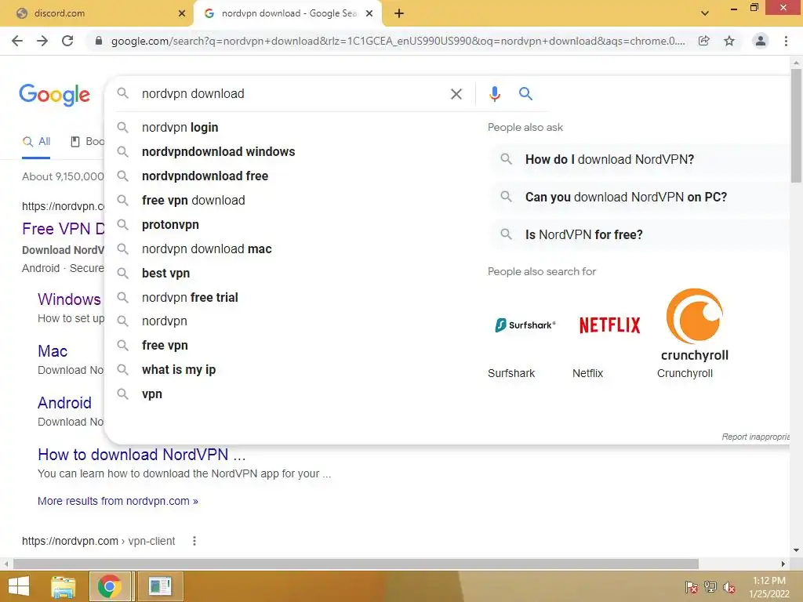Open options for nordvpn.com vpn-client result

[x=194, y=541]
